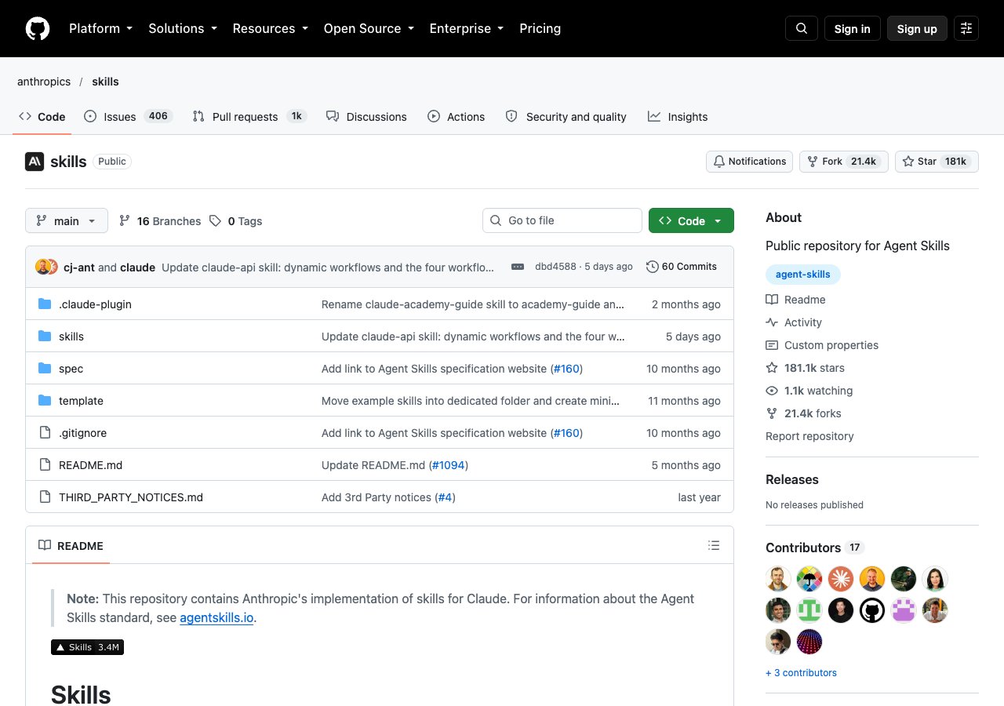Open the #4 pull request link
This screenshot has height=706, width=1004.
pyautogui.click(x=445, y=497)
